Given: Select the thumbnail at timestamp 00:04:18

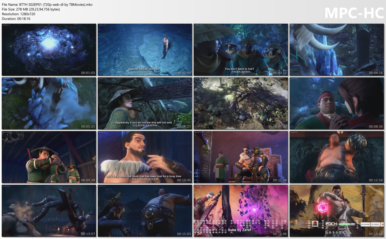Looking at the screenshot, I should (x=337, y=50).
